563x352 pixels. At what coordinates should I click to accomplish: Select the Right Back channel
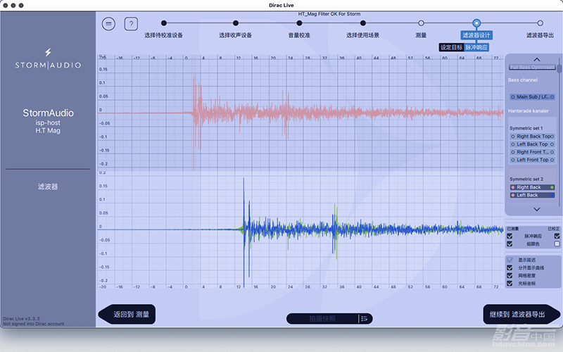[533, 187]
